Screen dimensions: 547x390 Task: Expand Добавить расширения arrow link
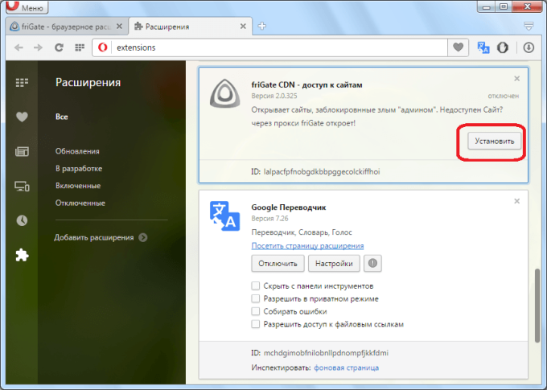tap(142, 237)
